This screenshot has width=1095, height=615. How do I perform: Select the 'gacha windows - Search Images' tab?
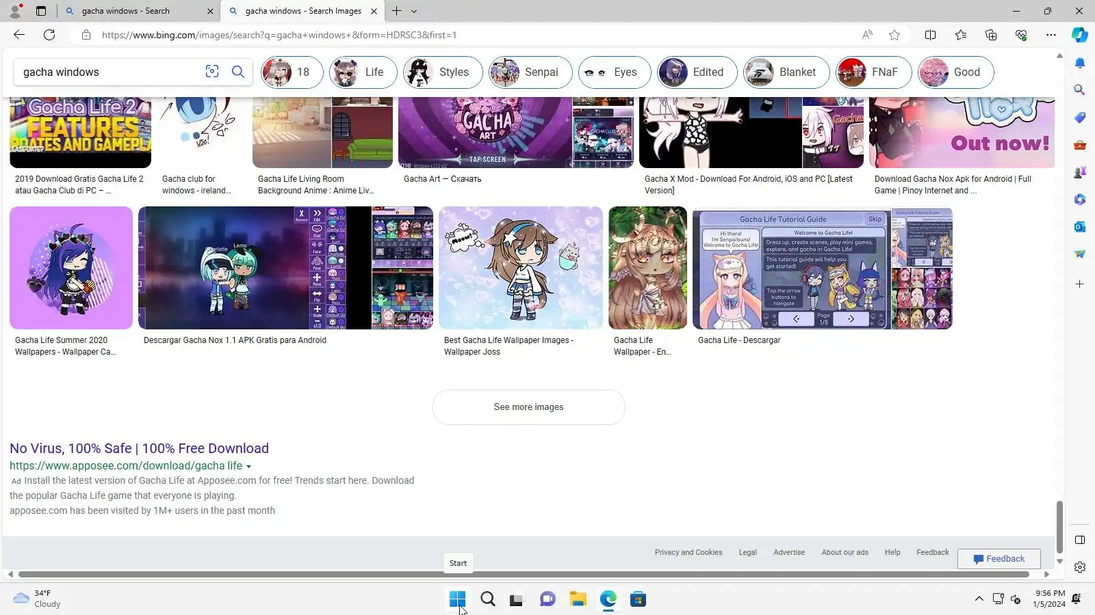tap(304, 11)
